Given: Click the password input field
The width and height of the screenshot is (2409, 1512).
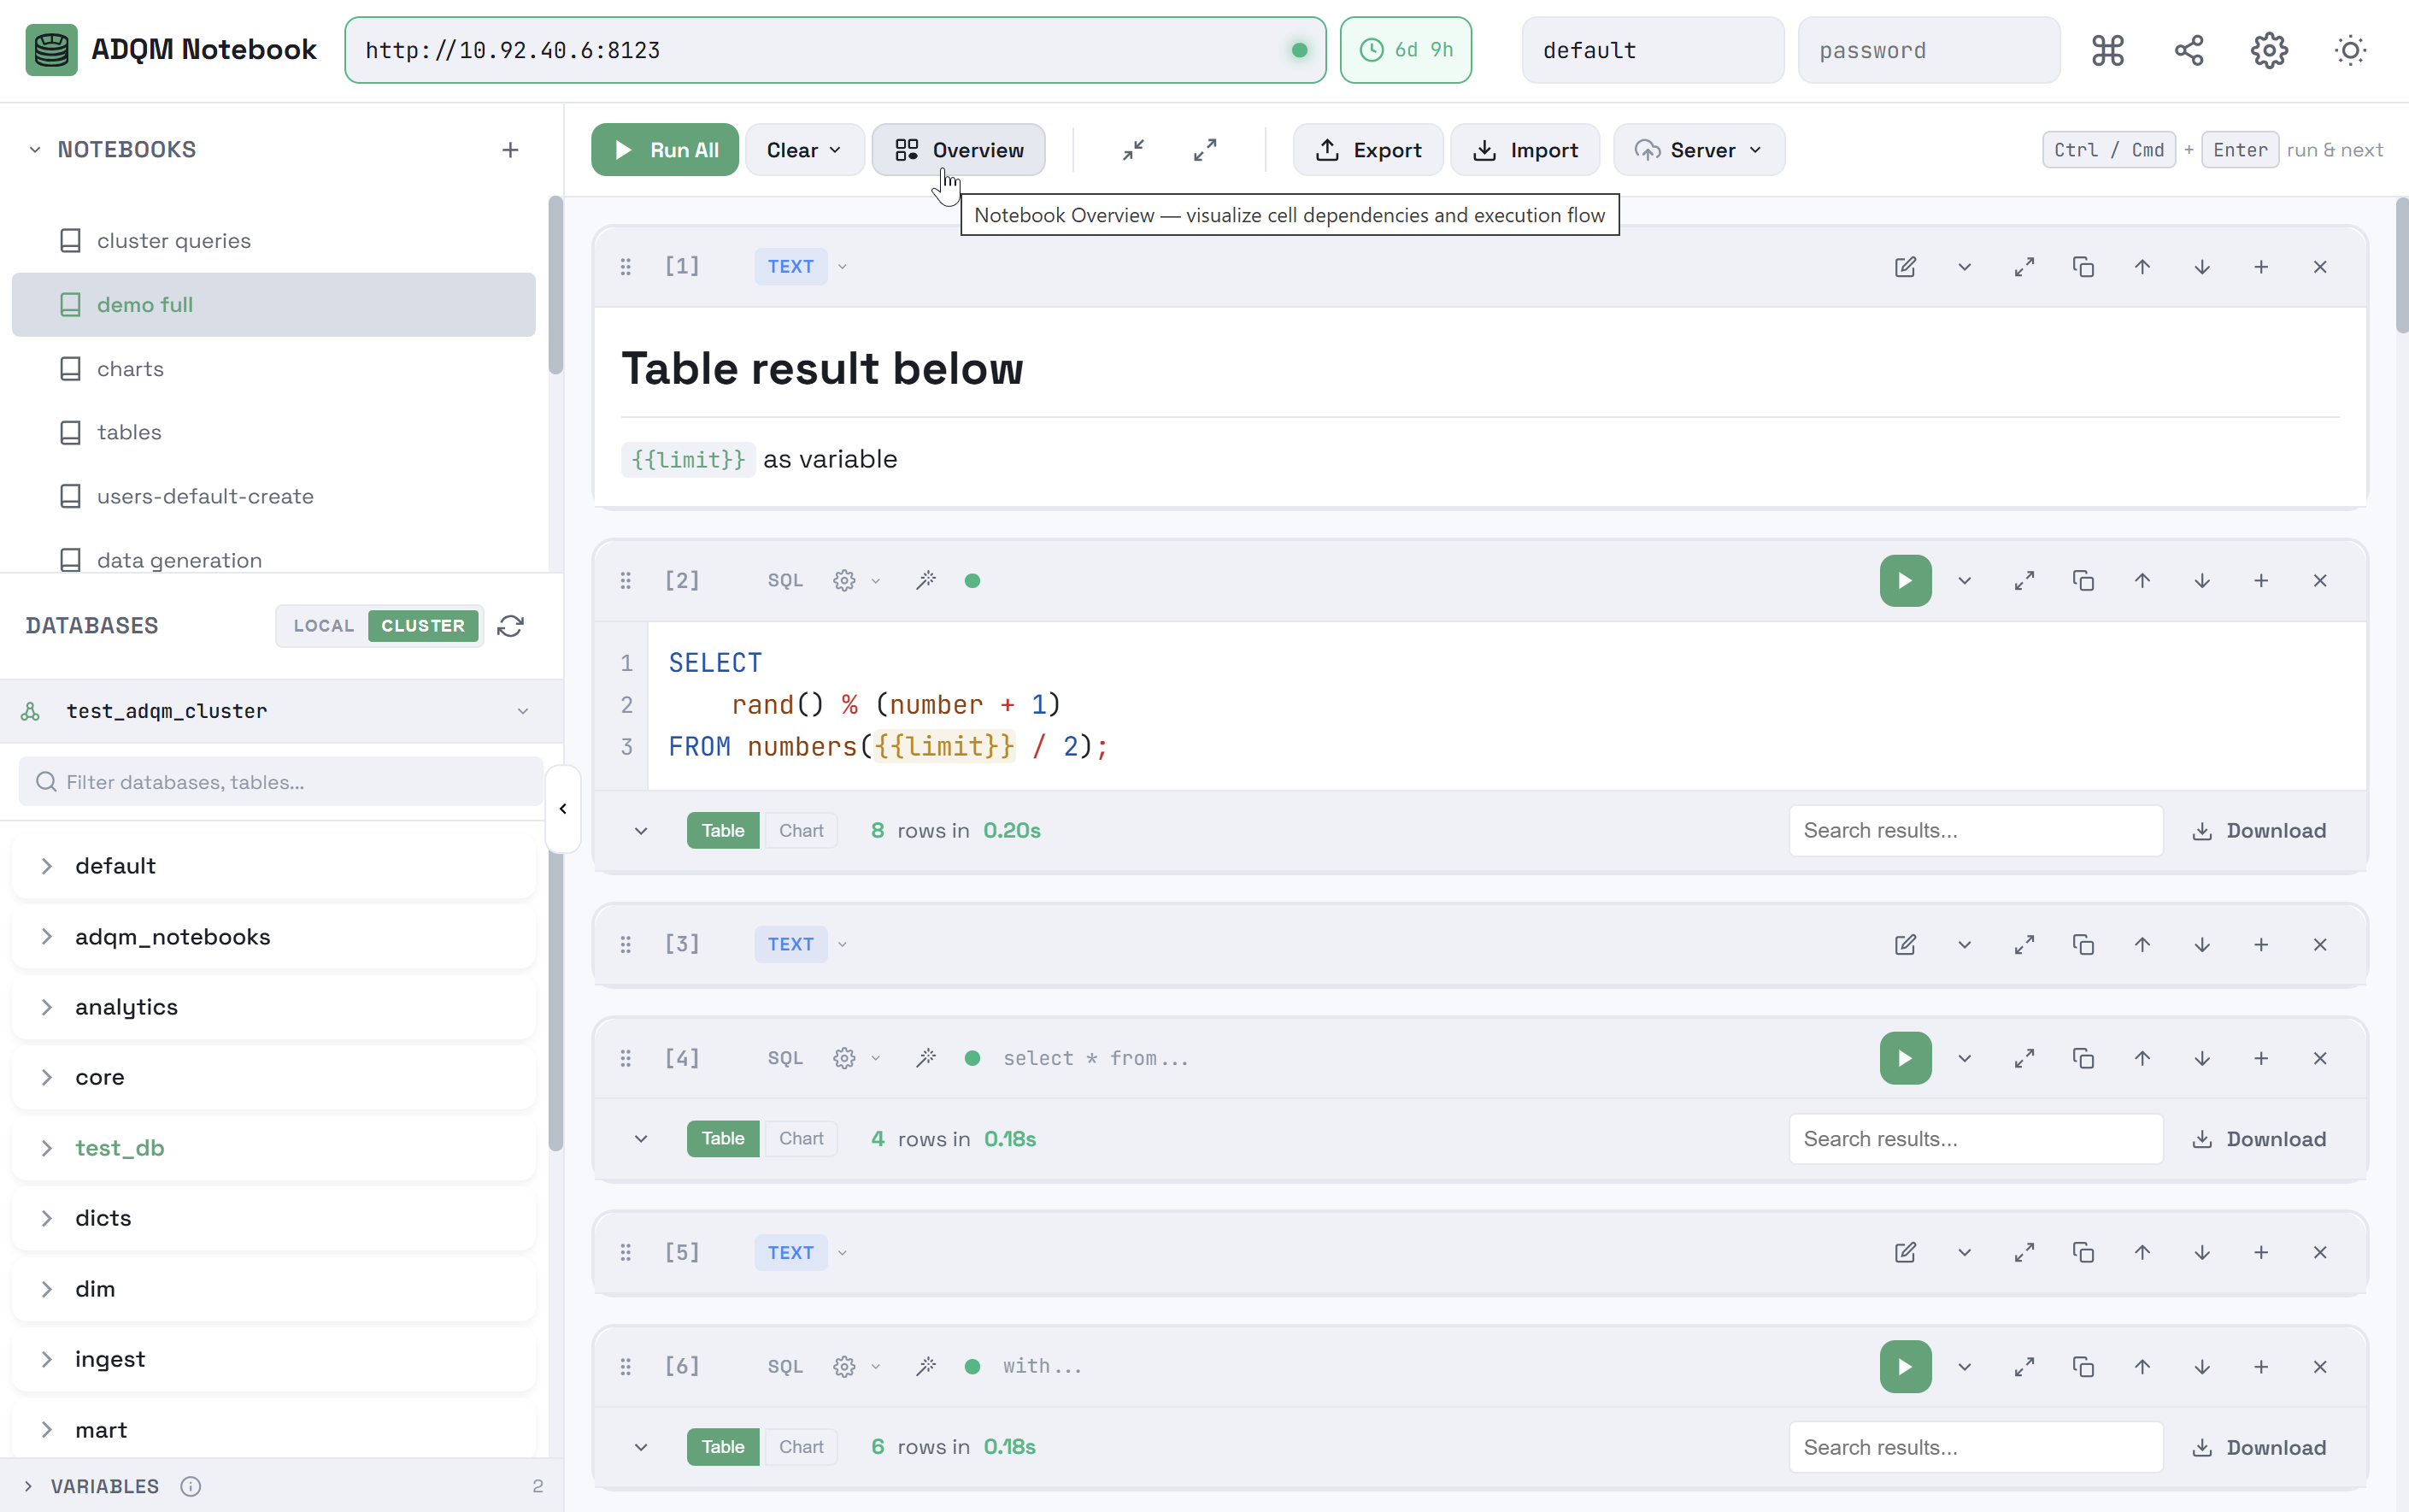Looking at the screenshot, I should point(1928,50).
